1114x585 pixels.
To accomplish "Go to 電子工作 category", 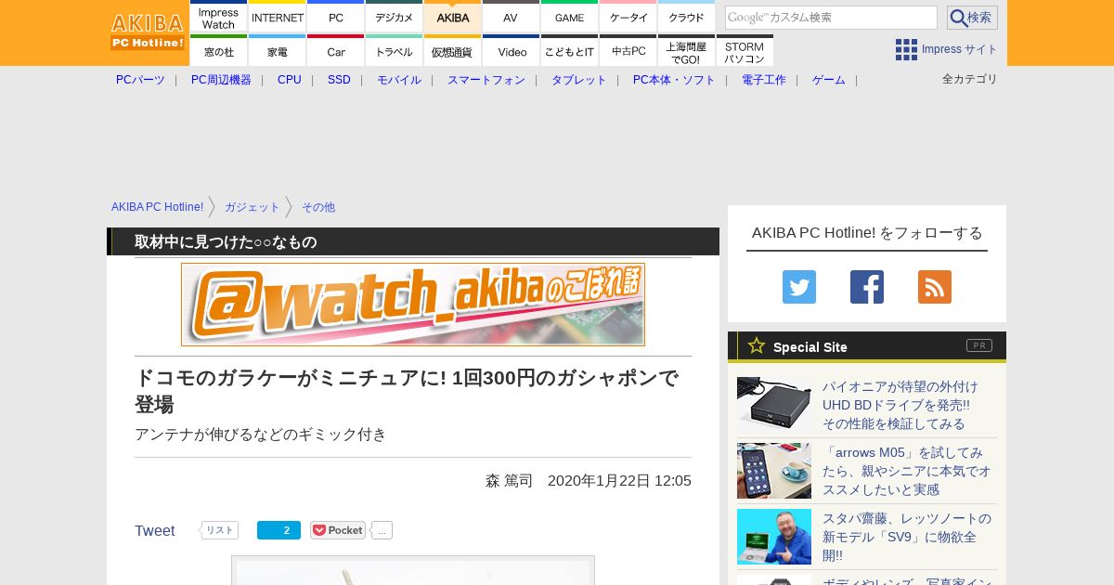I will [x=764, y=80].
